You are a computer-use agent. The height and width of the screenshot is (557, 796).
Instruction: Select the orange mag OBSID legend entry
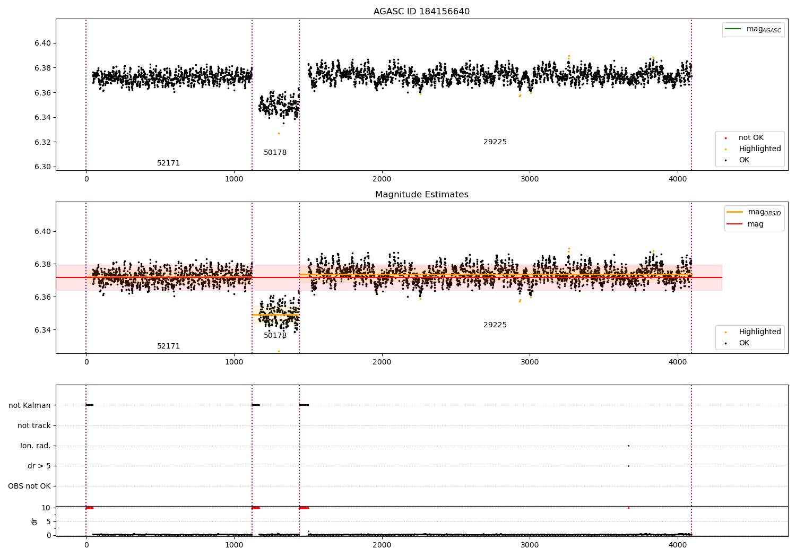(754, 212)
